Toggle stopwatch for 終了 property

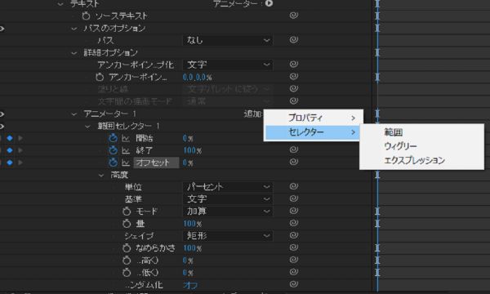point(113,150)
